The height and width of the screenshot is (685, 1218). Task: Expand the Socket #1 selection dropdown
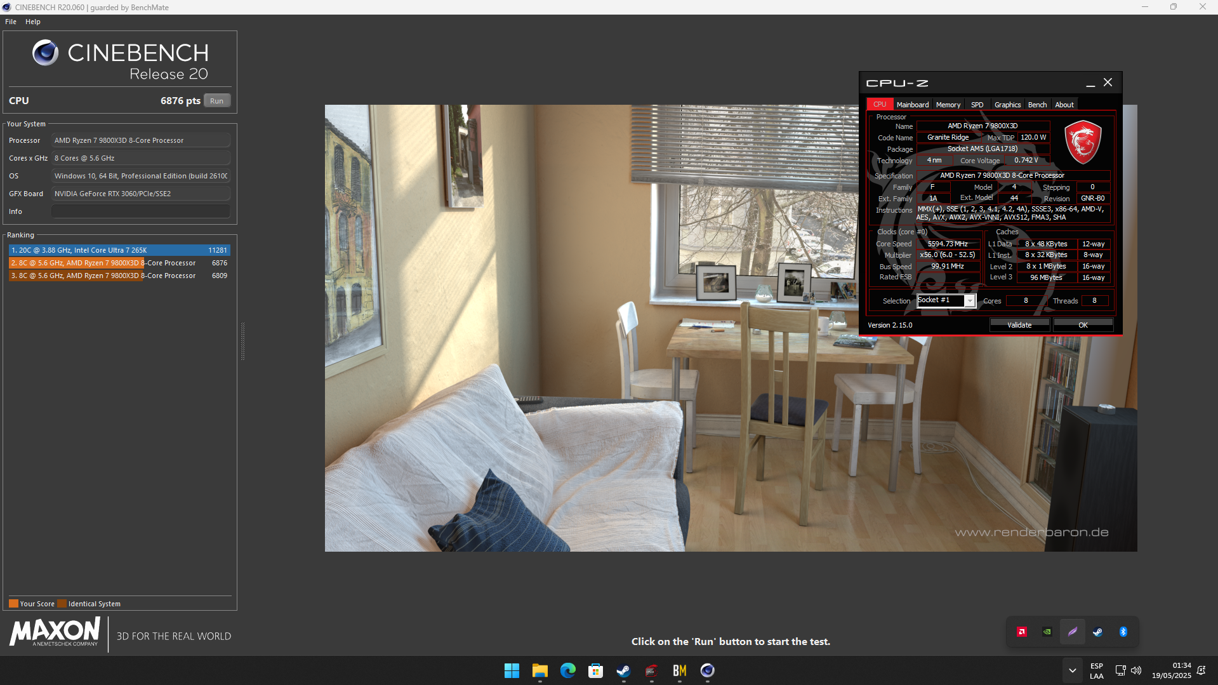pyautogui.click(x=969, y=301)
